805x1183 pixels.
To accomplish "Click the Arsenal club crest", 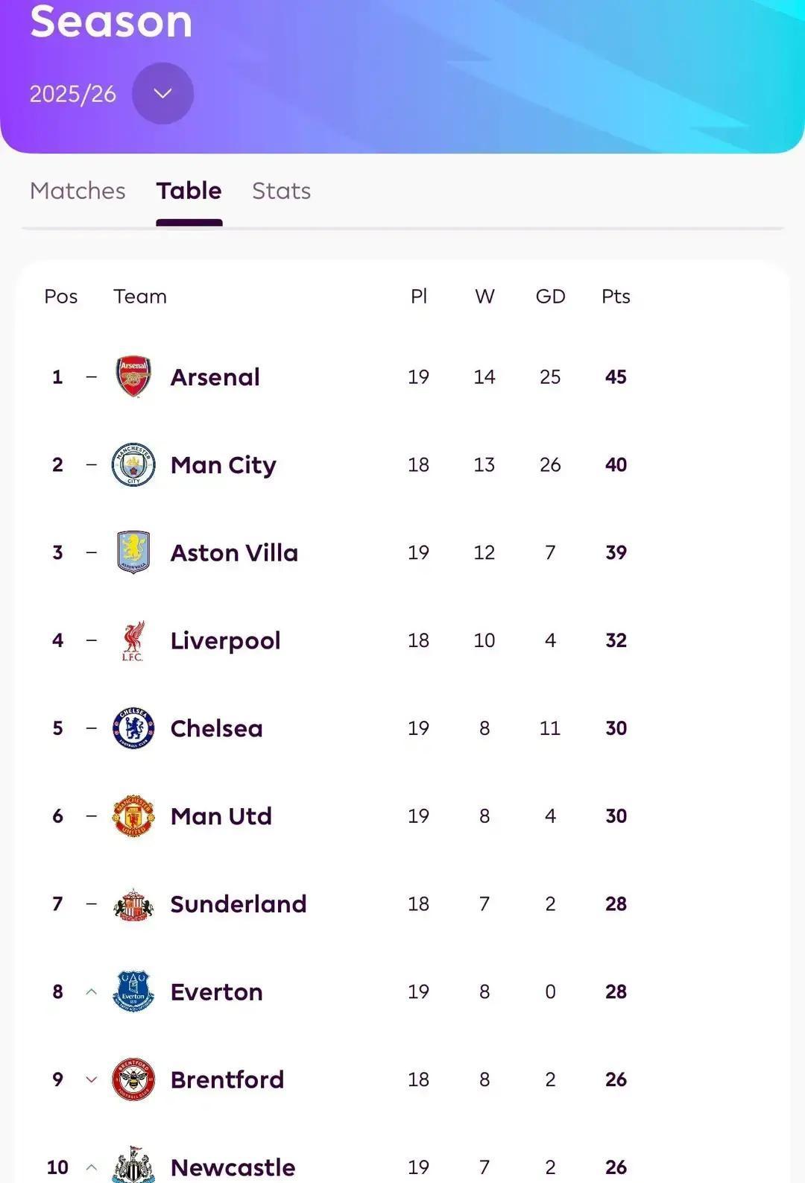I will point(133,376).
